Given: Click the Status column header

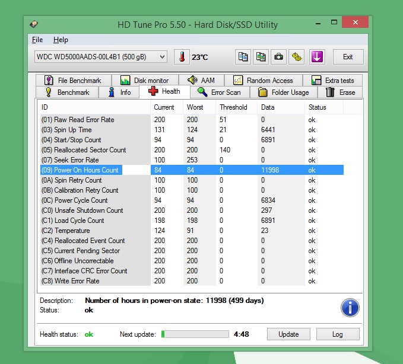Looking at the screenshot, I should tap(324, 107).
